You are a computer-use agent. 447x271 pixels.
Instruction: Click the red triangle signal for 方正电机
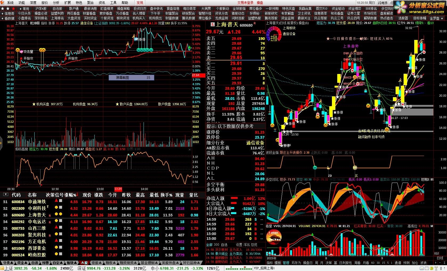coord(56,240)
